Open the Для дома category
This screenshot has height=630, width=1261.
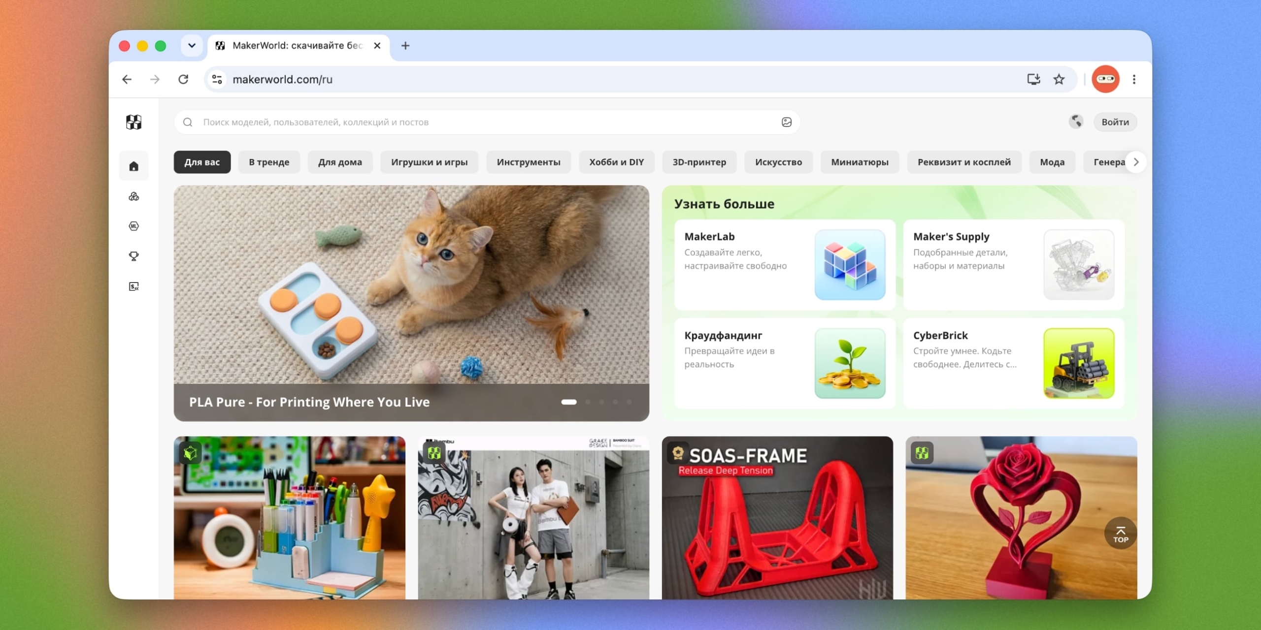tap(340, 162)
